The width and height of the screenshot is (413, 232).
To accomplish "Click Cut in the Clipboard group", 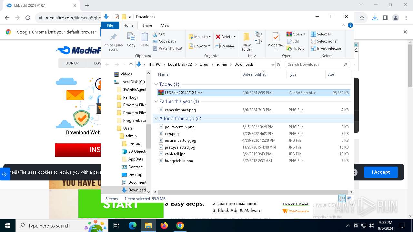I will coord(159,34).
